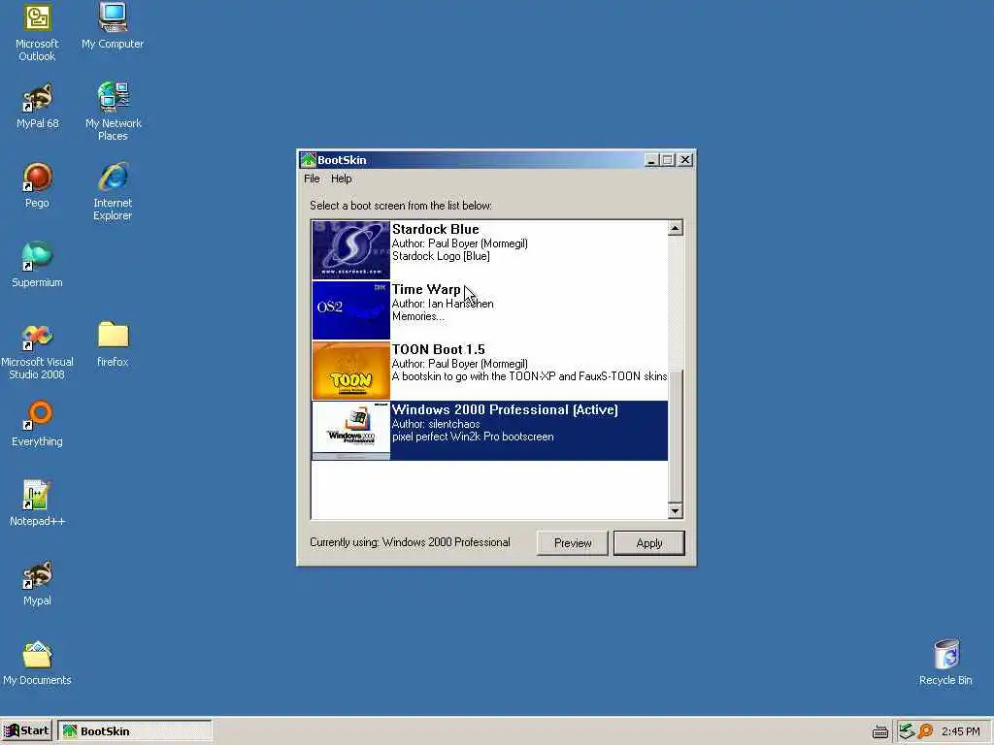This screenshot has height=745, width=994.
Task: Select the TOON Boot 1.5 thumbnail
Action: pos(351,371)
